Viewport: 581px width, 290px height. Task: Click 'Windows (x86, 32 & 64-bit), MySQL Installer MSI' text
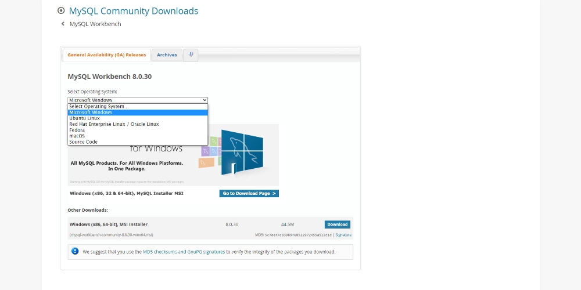click(x=126, y=194)
